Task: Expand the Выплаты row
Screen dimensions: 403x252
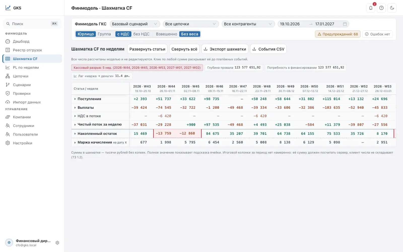Action: (75, 108)
